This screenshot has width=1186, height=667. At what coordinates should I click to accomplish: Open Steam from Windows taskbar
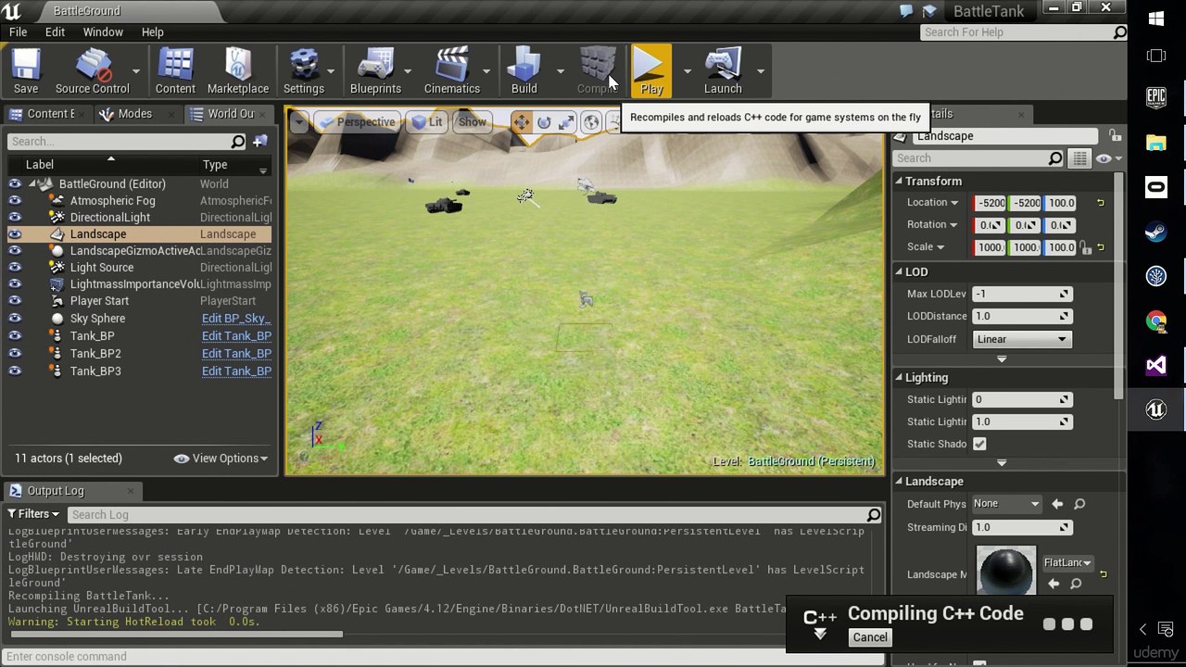(x=1156, y=232)
